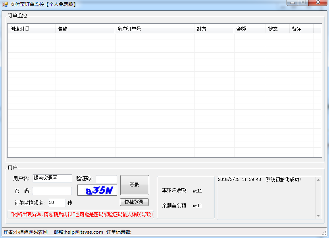Click the monitoring frequency field showing 30

[57, 203]
